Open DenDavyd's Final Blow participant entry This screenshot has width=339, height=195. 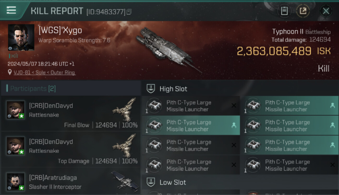coord(70,114)
